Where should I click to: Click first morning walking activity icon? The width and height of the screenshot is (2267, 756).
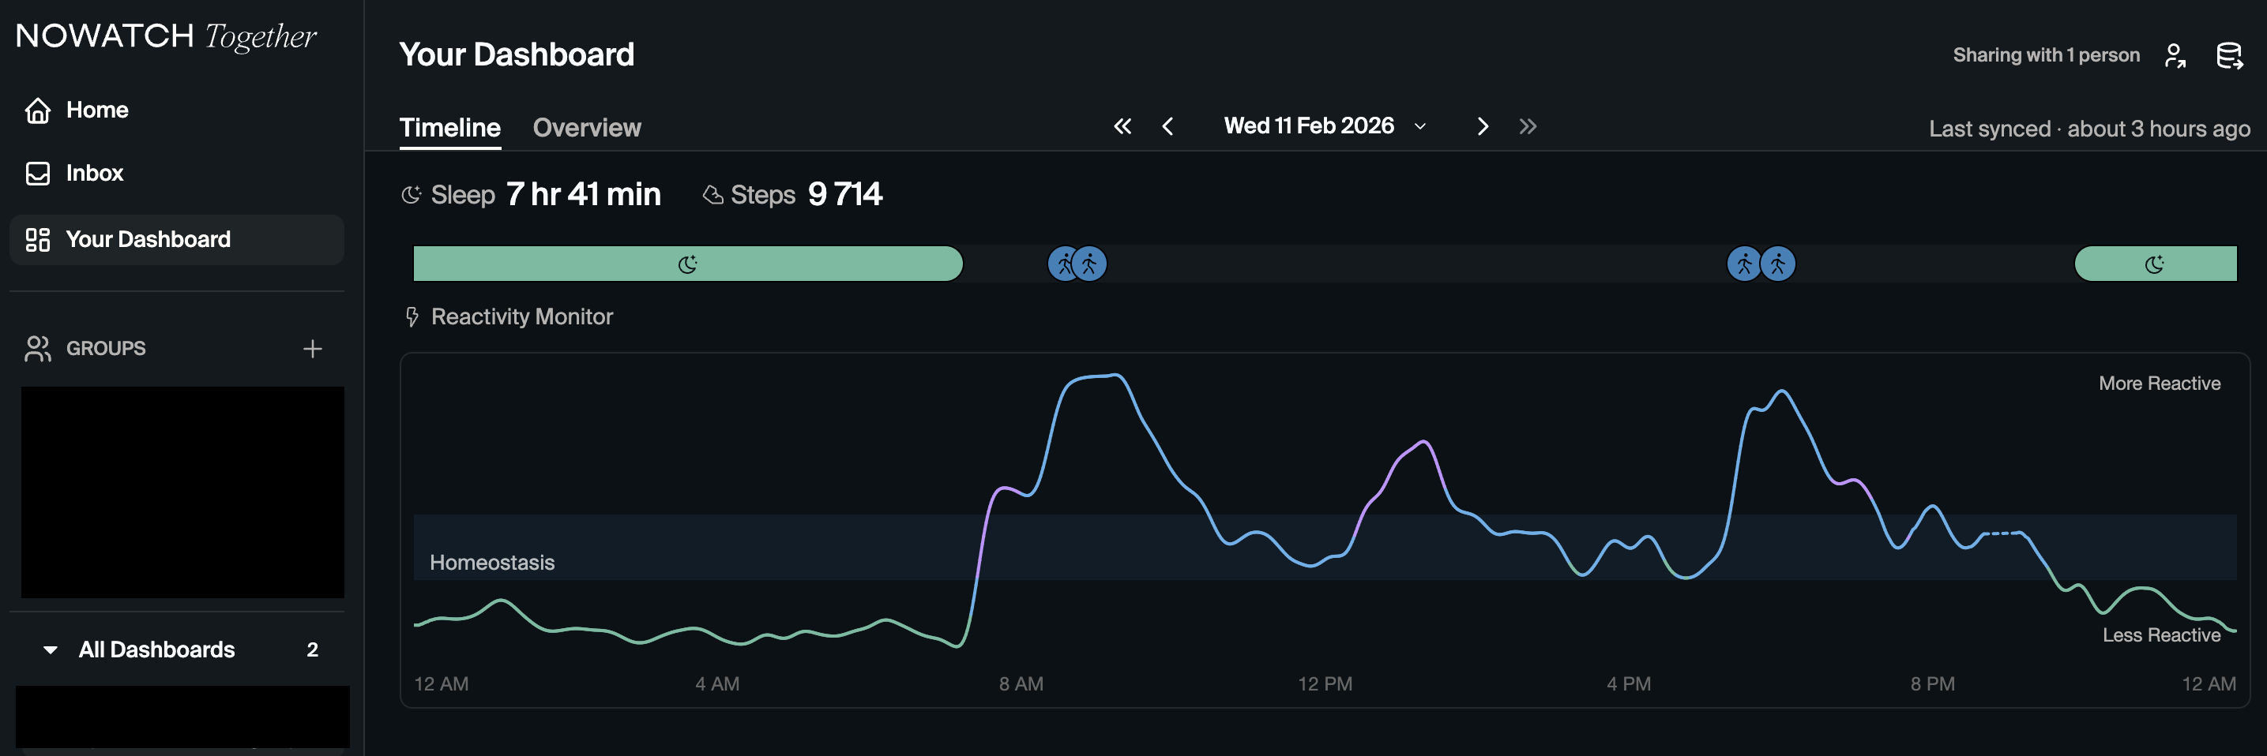tap(1064, 264)
